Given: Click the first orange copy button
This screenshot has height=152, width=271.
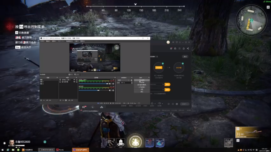Looking at the screenshot, I should 167,84.
